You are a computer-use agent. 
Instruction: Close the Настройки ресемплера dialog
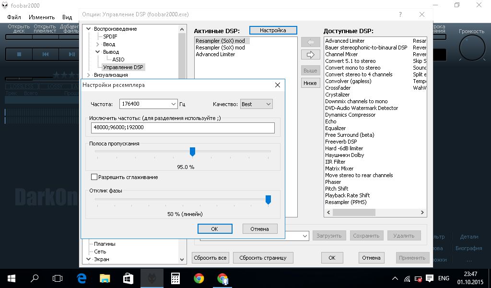point(278,85)
